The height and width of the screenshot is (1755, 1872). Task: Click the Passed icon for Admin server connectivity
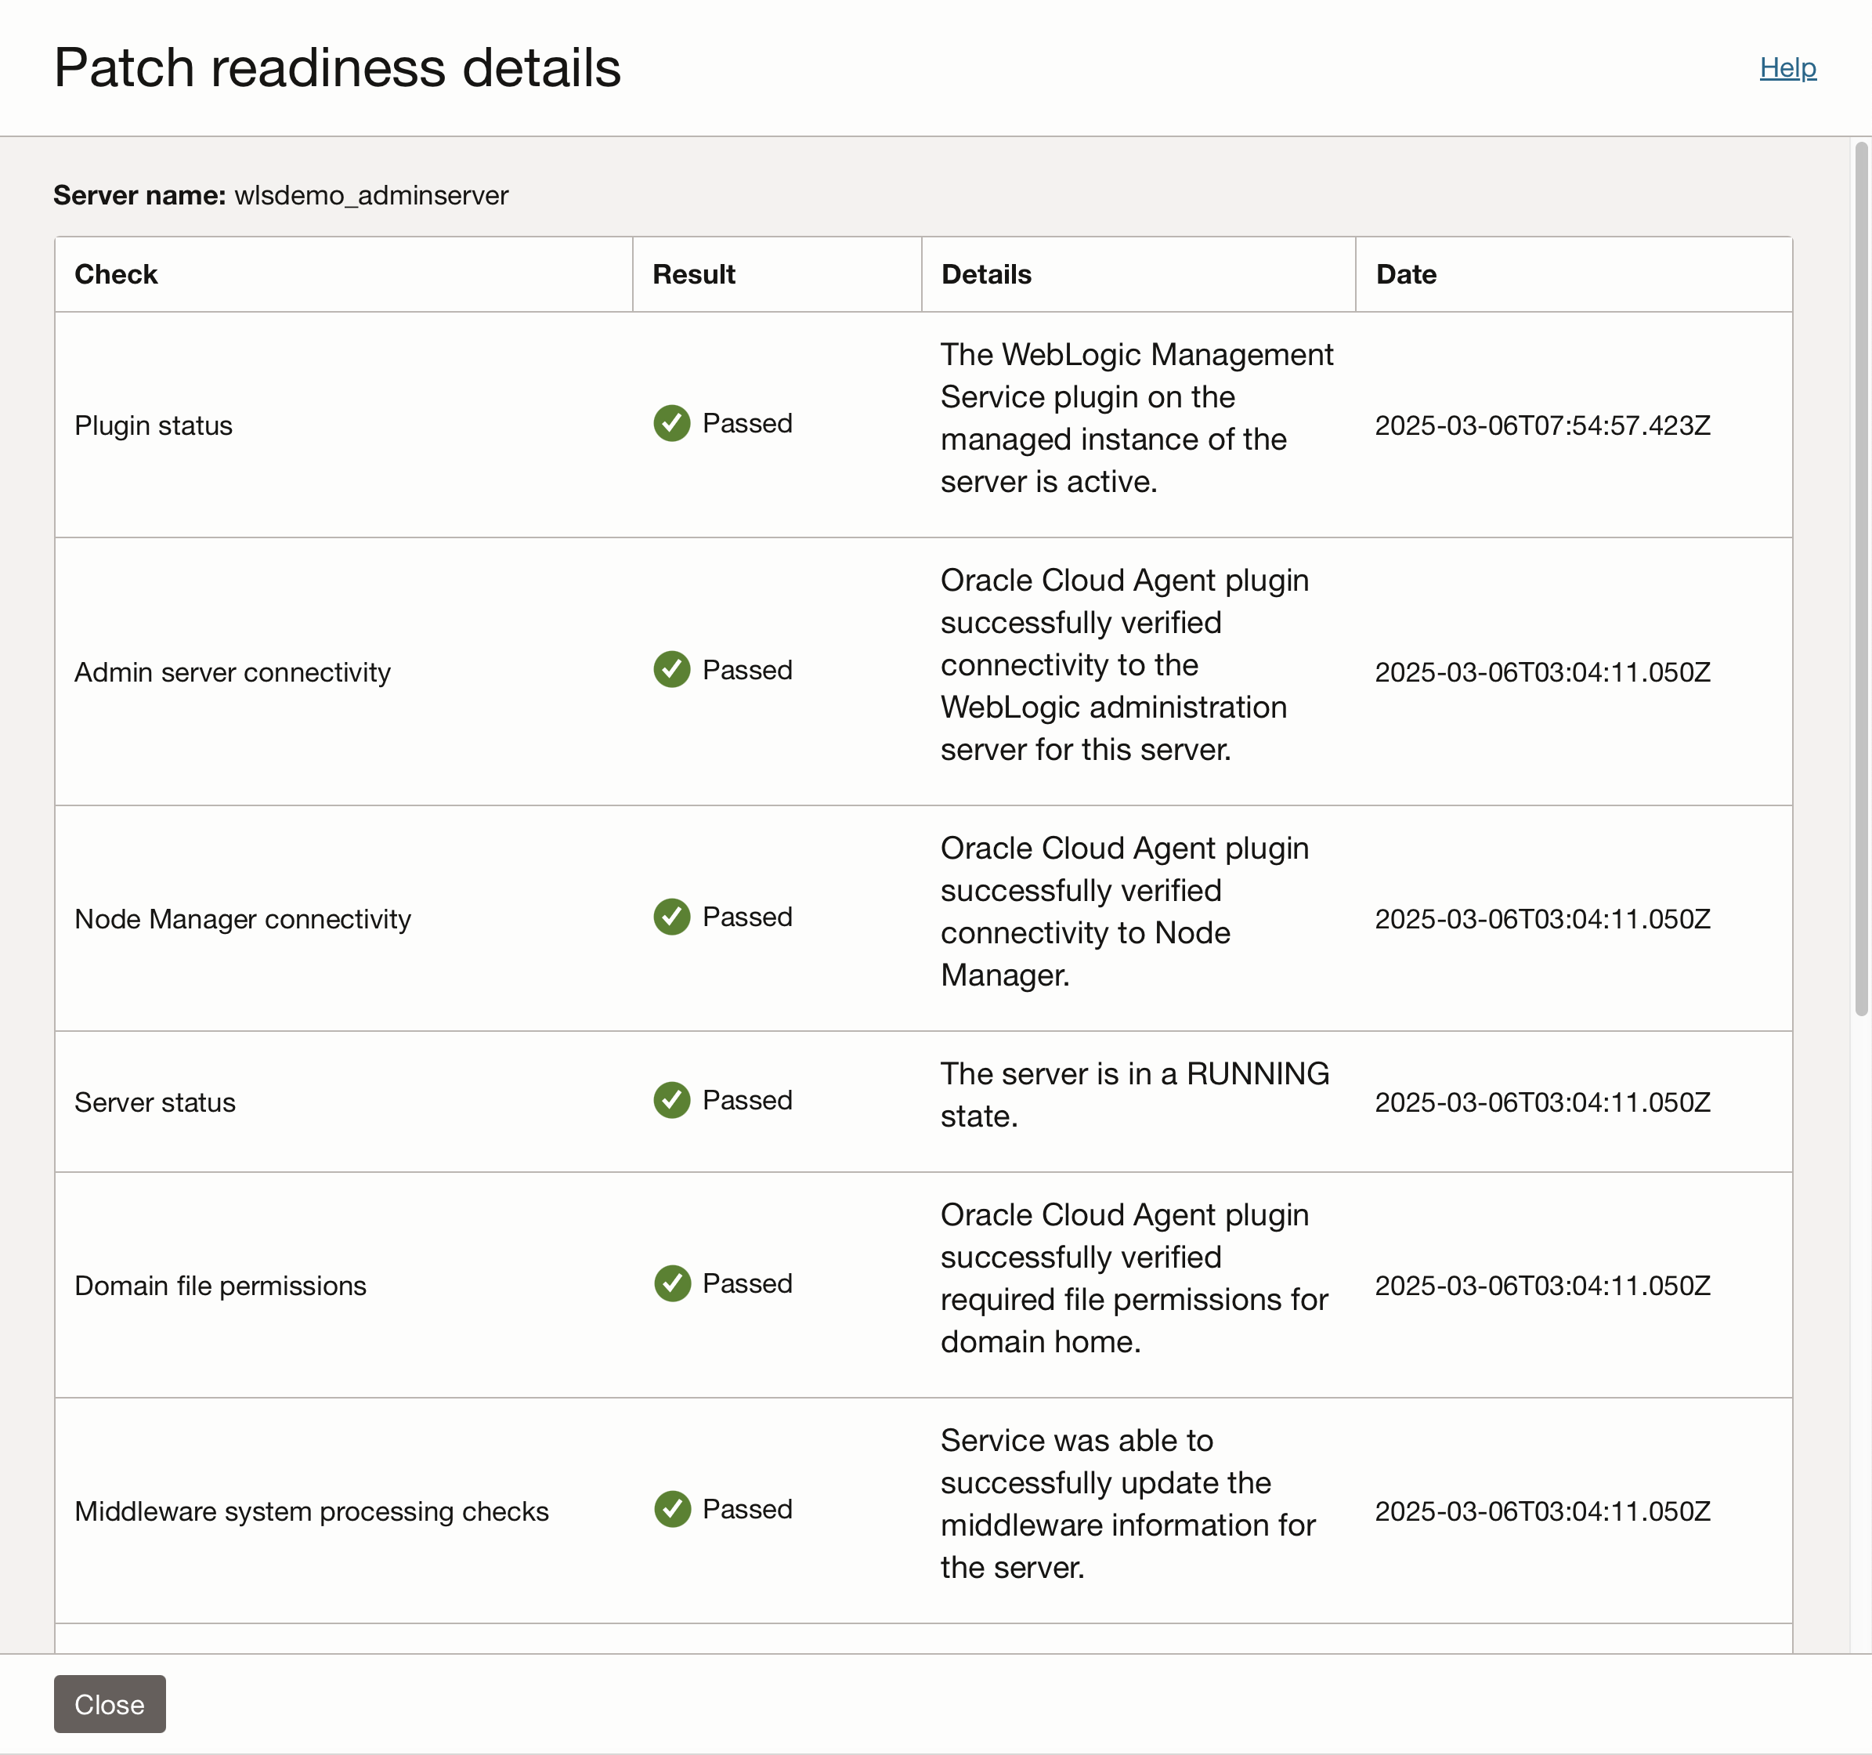671,670
